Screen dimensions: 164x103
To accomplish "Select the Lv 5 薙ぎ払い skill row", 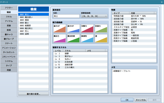I will (x=80, y=56).
